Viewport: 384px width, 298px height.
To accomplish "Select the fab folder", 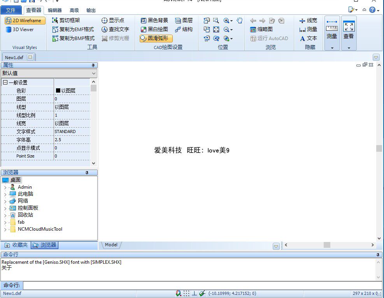I will 21,222.
